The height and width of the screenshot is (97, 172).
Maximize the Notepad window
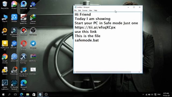pos(134,7)
